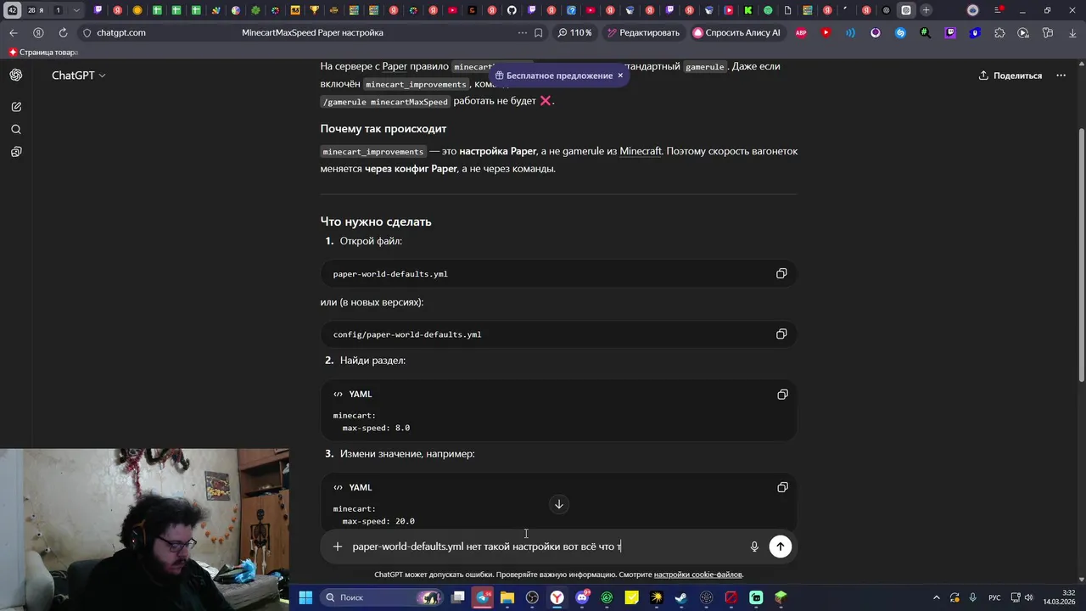Open Steam on taskbar
The width and height of the screenshot is (1086, 611).
(x=681, y=597)
